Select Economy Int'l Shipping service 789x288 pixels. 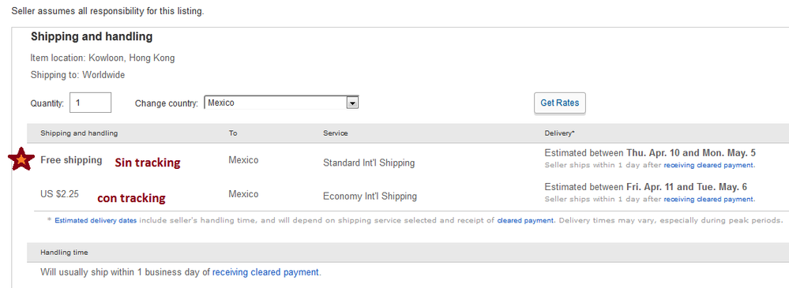pos(370,196)
